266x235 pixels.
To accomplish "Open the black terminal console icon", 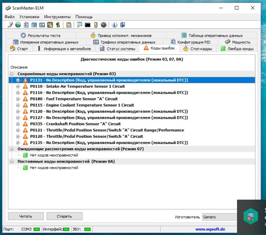I will (88, 25).
